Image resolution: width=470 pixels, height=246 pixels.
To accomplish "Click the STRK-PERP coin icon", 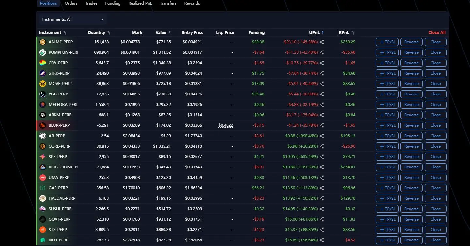I will click(x=43, y=73).
